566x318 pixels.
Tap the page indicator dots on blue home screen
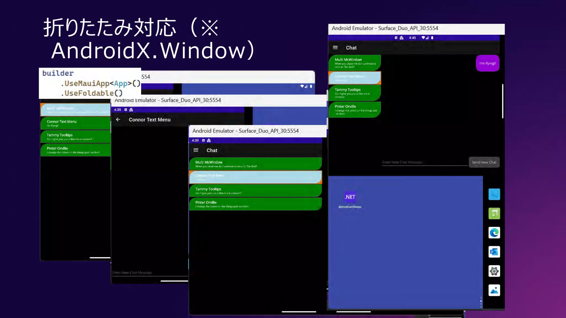(x=481, y=303)
